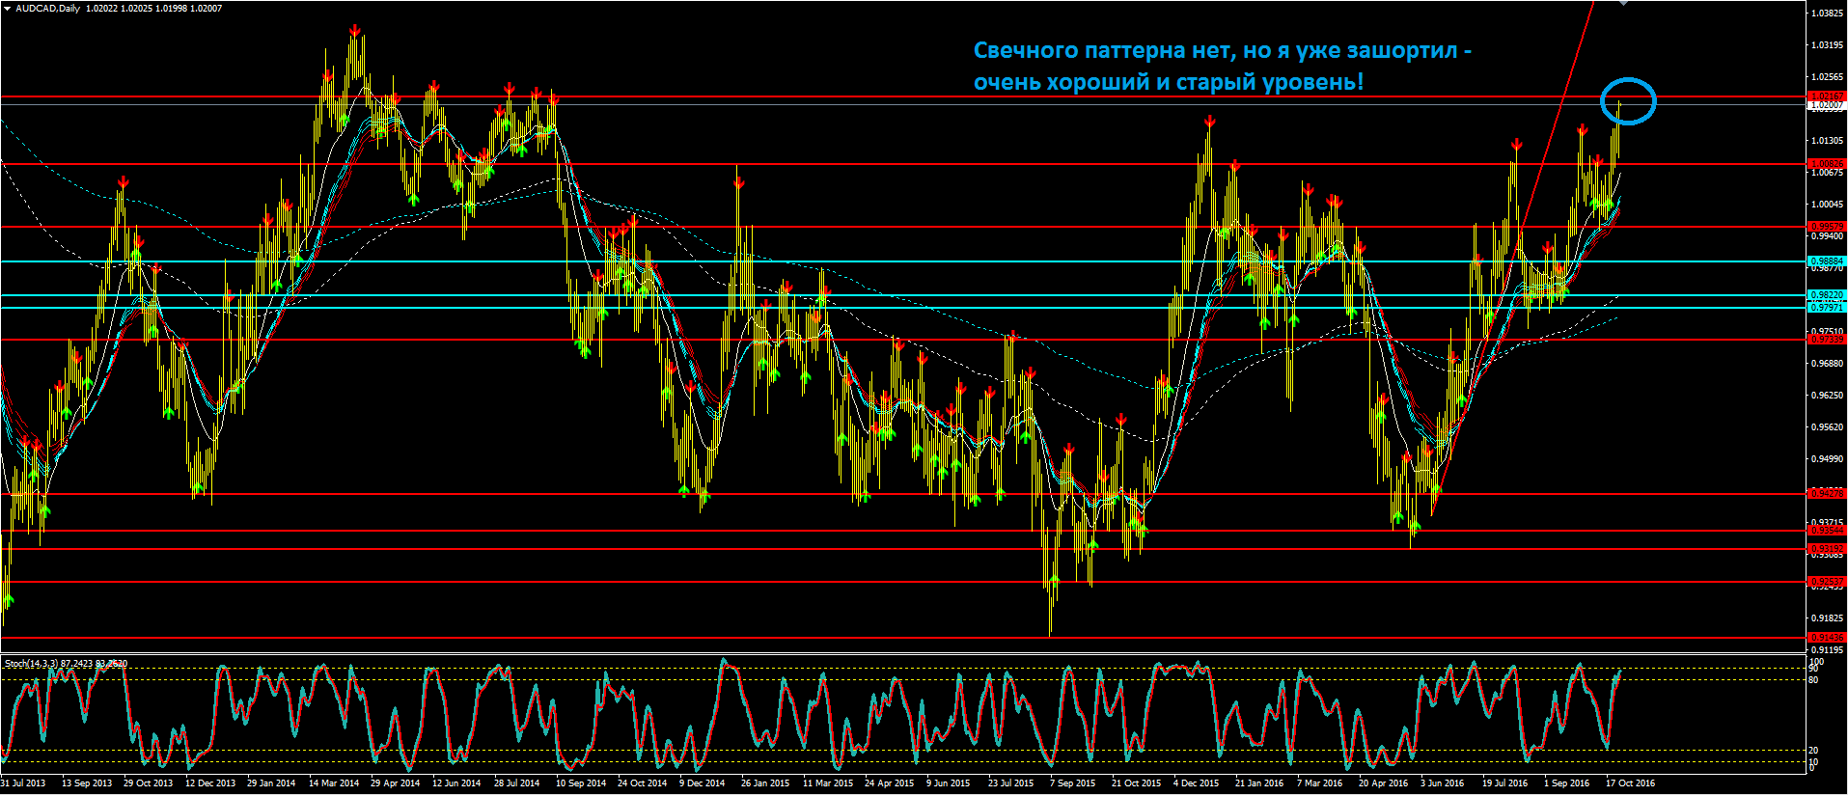Screen dimensions: 1848x796
Task: Open the chart menu arrow beside AUDCAD,Daily
Action: pos(8,9)
